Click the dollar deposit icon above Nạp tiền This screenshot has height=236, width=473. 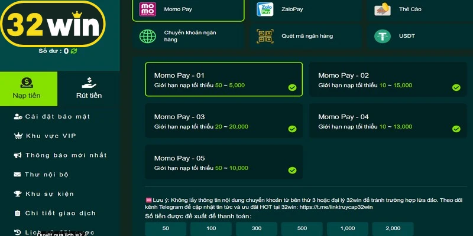coord(27,83)
